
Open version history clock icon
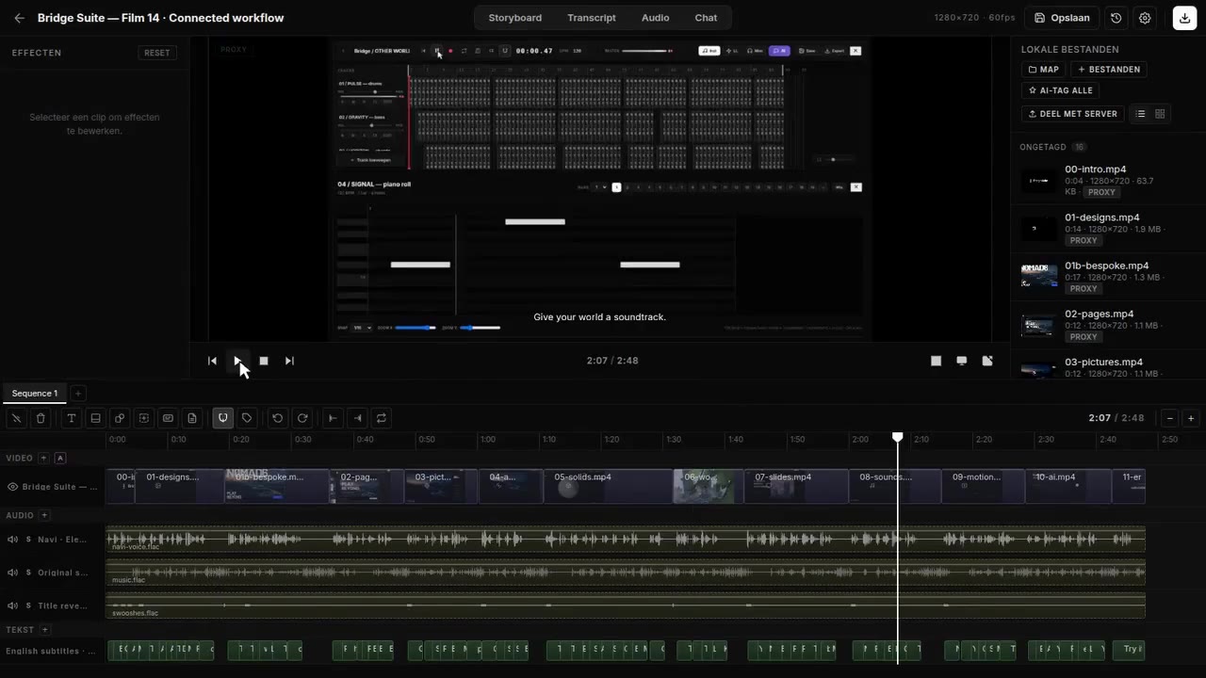(1116, 18)
